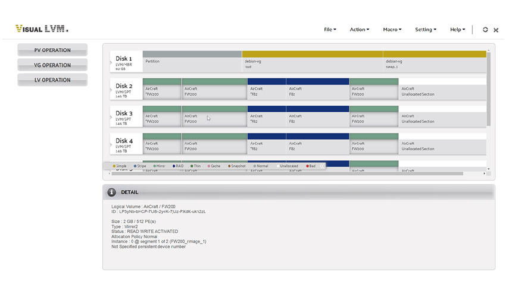The image size is (506, 297).
Task: Open the Macro dropdown menu
Action: [x=392, y=30]
